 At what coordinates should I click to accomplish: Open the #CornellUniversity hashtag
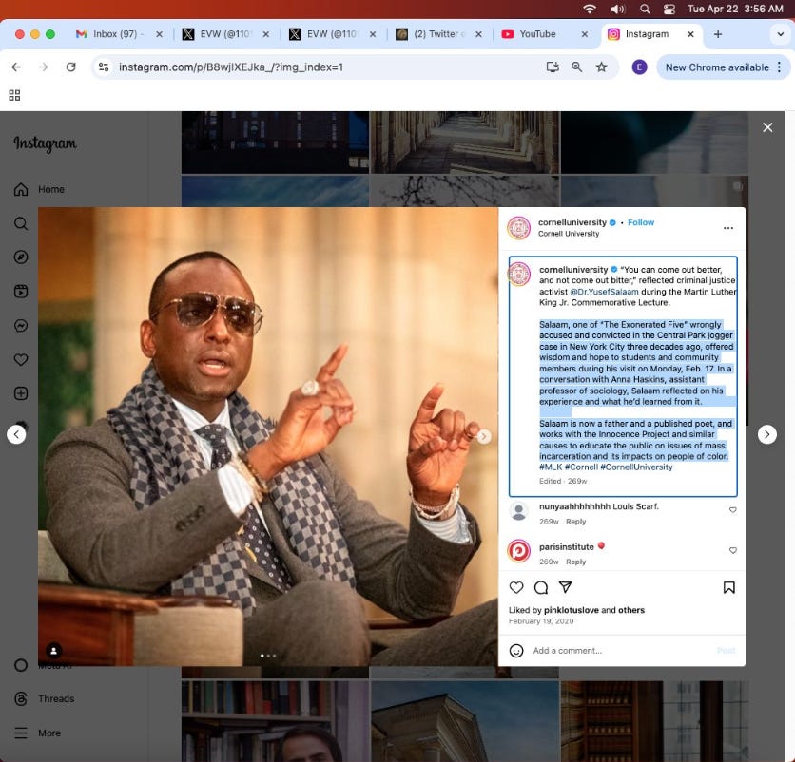pos(636,467)
